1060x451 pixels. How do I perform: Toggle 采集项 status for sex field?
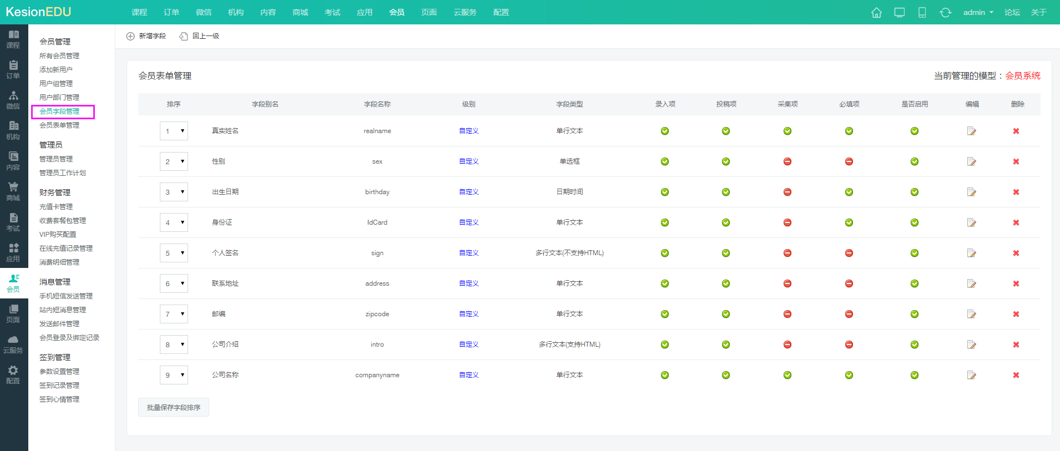pyautogui.click(x=787, y=161)
